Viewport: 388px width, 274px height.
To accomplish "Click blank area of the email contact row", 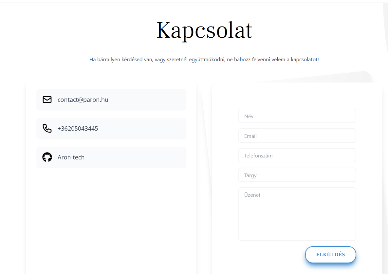I will [148, 100].
